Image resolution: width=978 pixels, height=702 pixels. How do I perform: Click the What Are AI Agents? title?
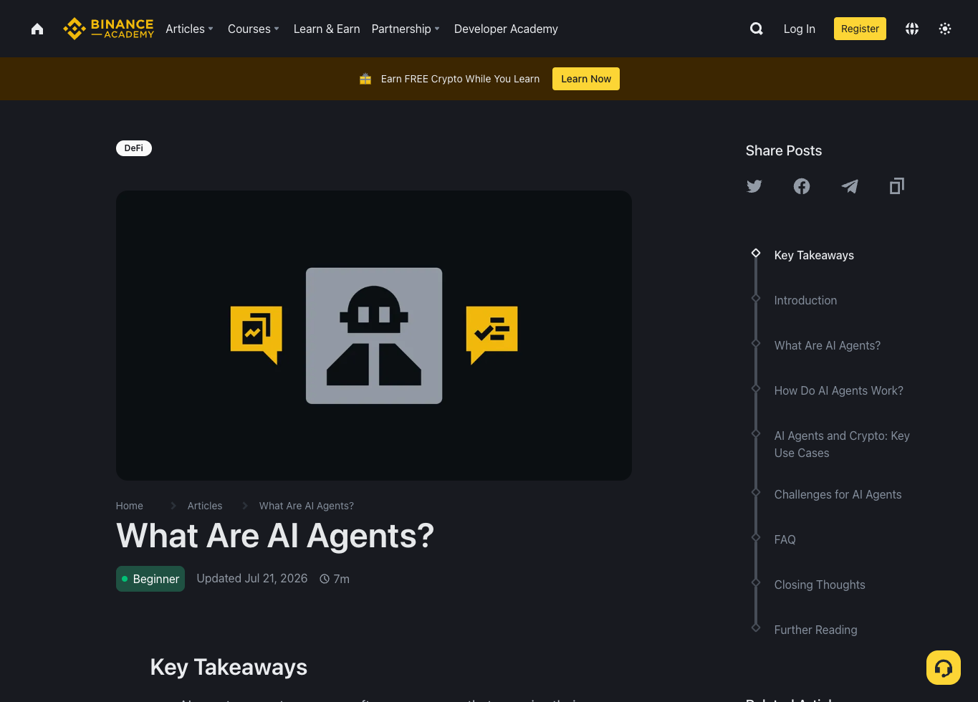pos(275,536)
